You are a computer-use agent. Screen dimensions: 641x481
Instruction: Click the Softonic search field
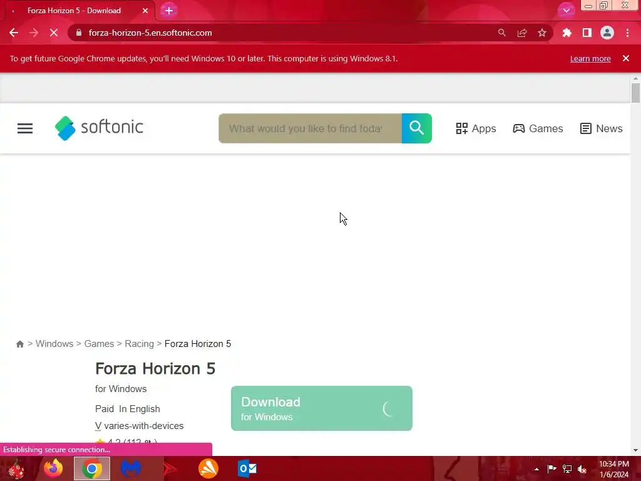pos(310,128)
